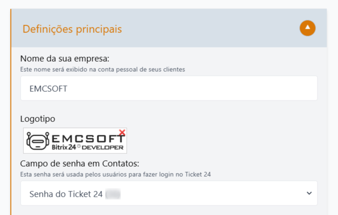Click hint text about Ticket 24 login
Image resolution: width=338 pixels, height=215 pixels.
pos(116,174)
